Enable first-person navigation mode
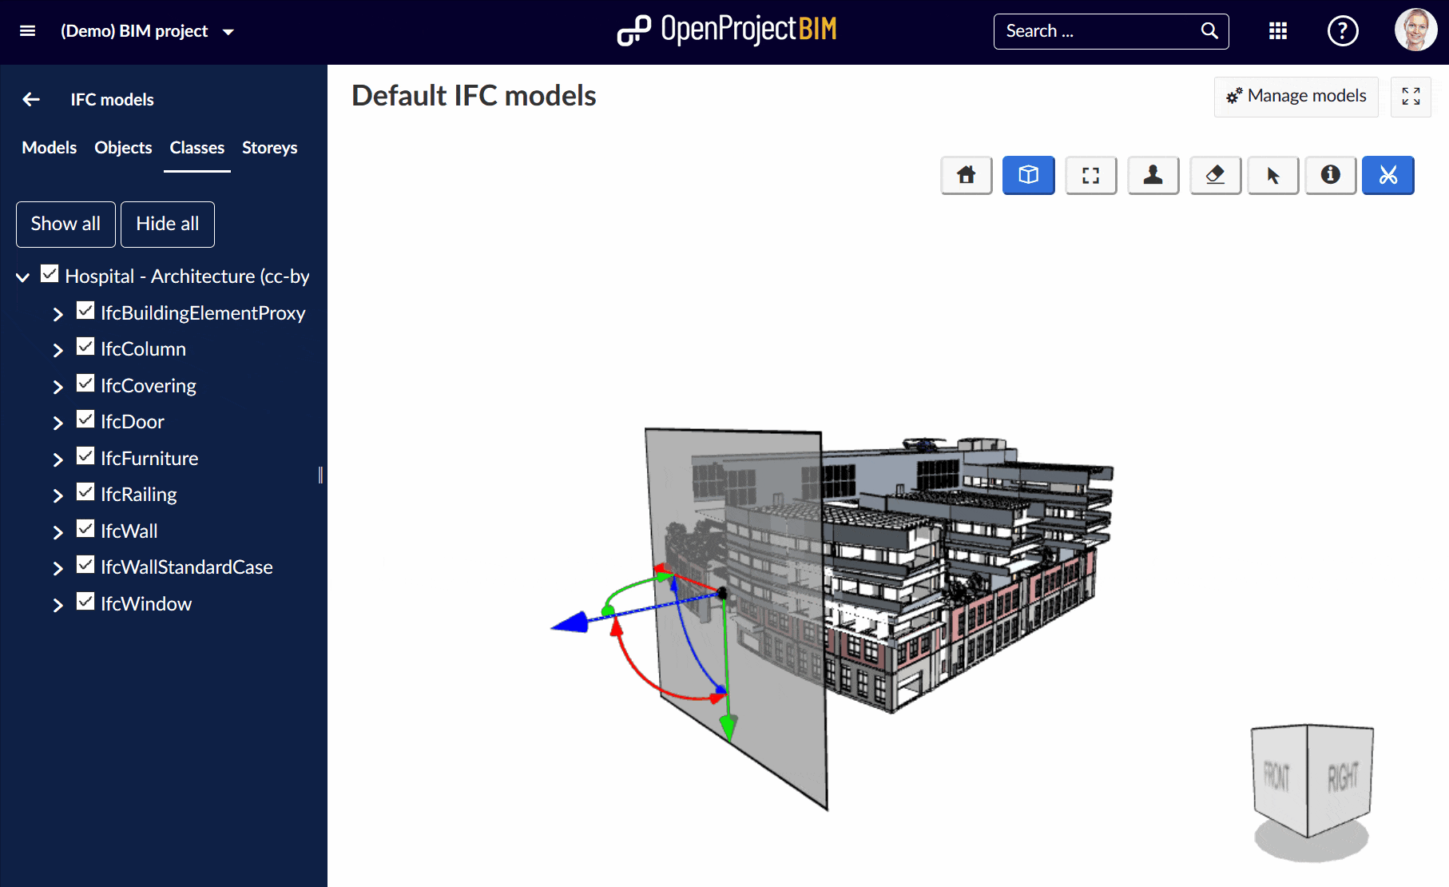The width and height of the screenshot is (1449, 887). pyautogui.click(x=1153, y=175)
